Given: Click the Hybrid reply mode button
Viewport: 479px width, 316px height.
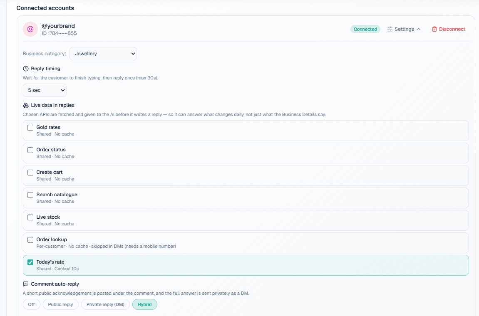Looking at the screenshot, I should pyautogui.click(x=144, y=304).
